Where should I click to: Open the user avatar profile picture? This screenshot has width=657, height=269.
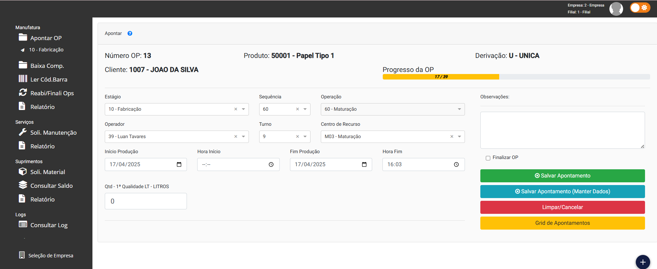point(616,9)
